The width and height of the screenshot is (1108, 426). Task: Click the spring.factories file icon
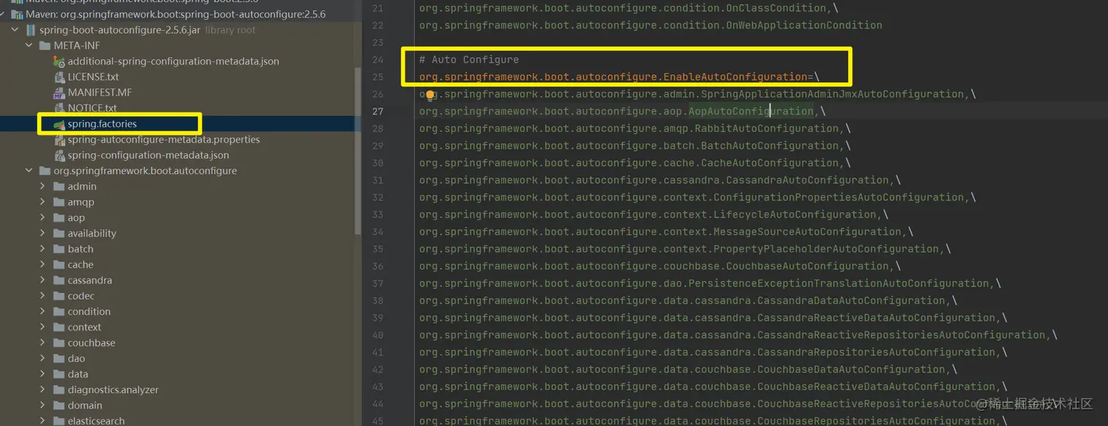[x=59, y=124]
